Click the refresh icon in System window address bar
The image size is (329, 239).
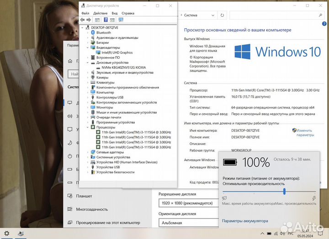click(222, 16)
